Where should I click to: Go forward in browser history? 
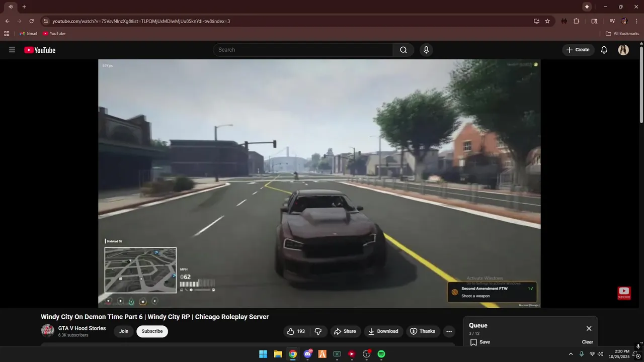[19, 21]
